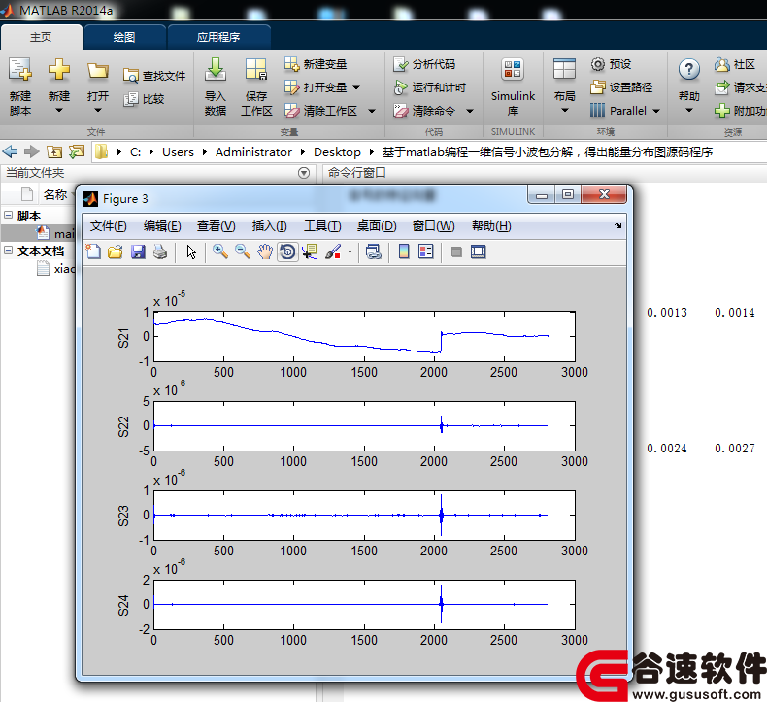Open the View (查看) menu in Figure 3
The width and height of the screenshot is (767, 702).
click(x=217, y=226)
